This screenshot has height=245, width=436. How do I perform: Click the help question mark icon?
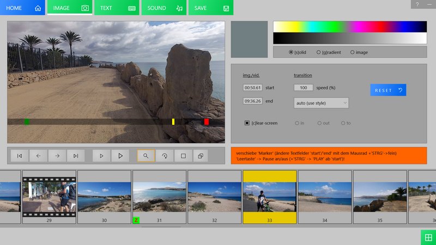coord(417,4)
